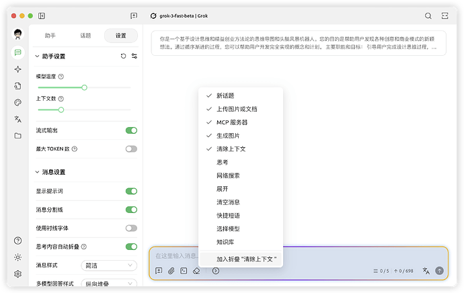Choose 知识库 in the context menu

[x=241, y=242]
